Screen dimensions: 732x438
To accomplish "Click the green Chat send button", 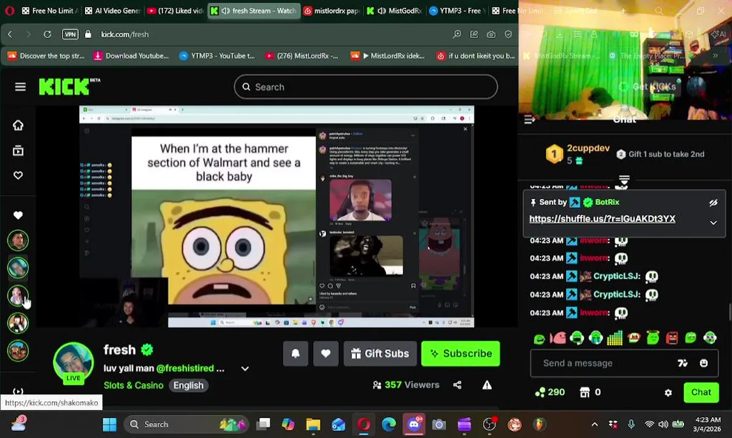I will click(701, 392).
